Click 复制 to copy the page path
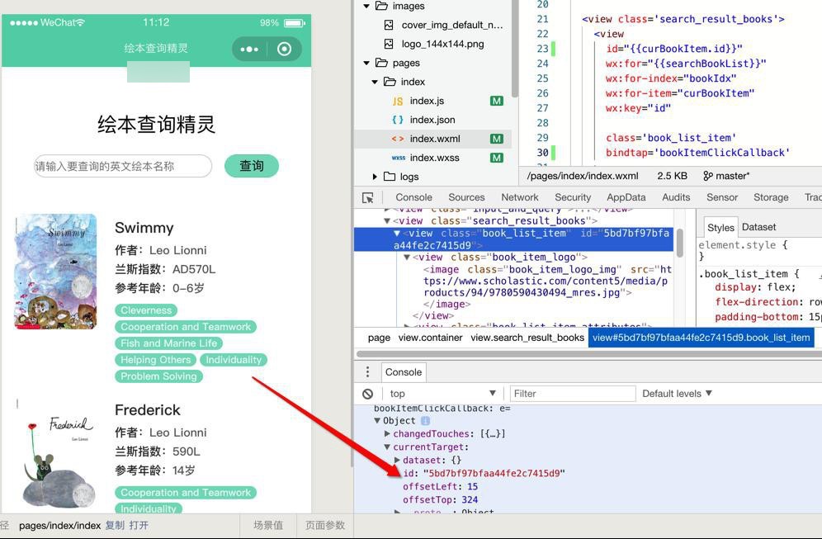 115,525
